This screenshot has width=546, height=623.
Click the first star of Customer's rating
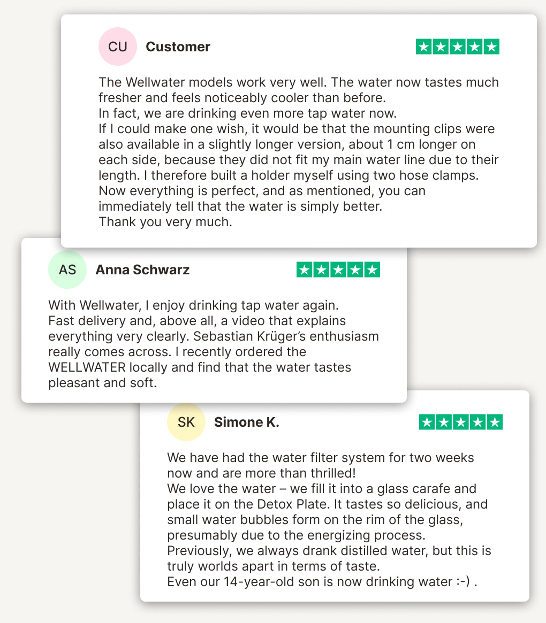(424, 47)
